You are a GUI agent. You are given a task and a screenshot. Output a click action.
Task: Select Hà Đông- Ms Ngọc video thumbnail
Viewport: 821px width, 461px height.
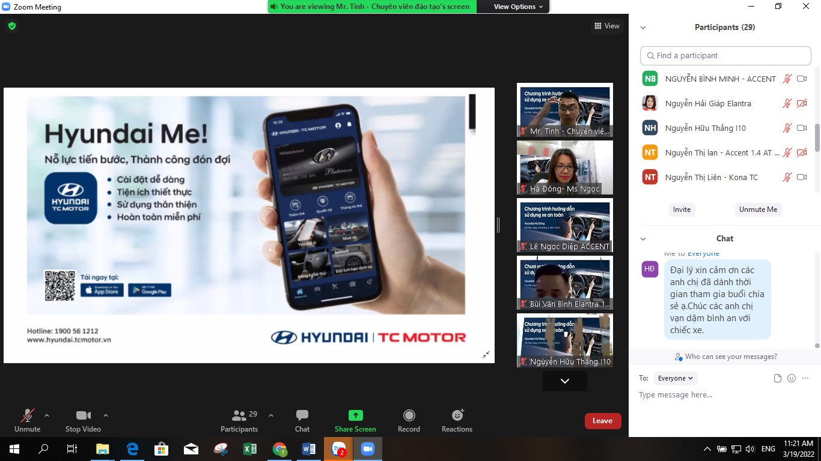(x=565, y=168)
